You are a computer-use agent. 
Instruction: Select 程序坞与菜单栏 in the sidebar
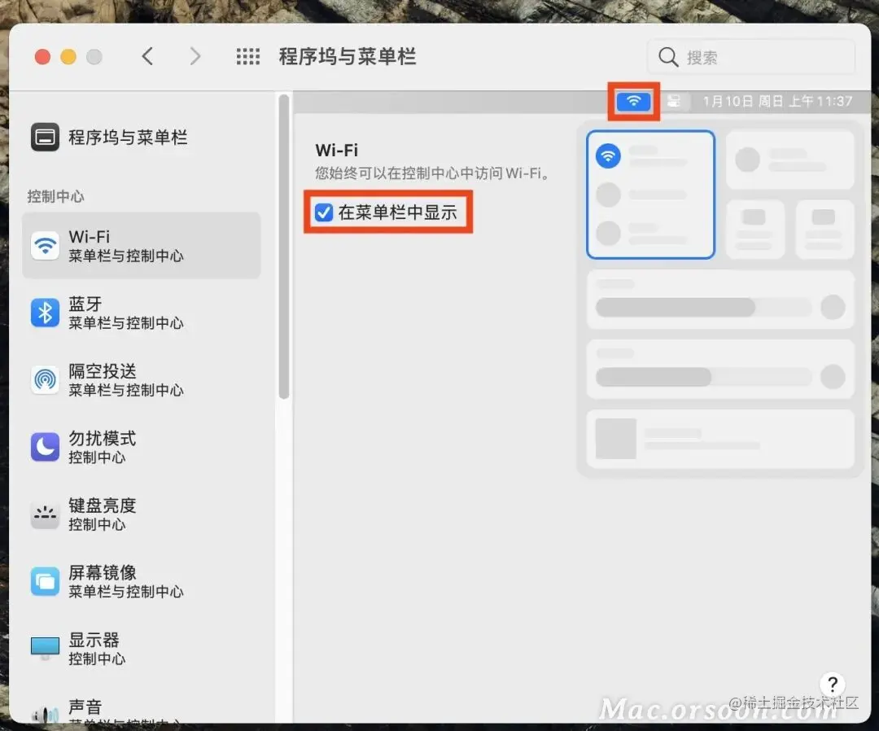click(x=140, y=138)
